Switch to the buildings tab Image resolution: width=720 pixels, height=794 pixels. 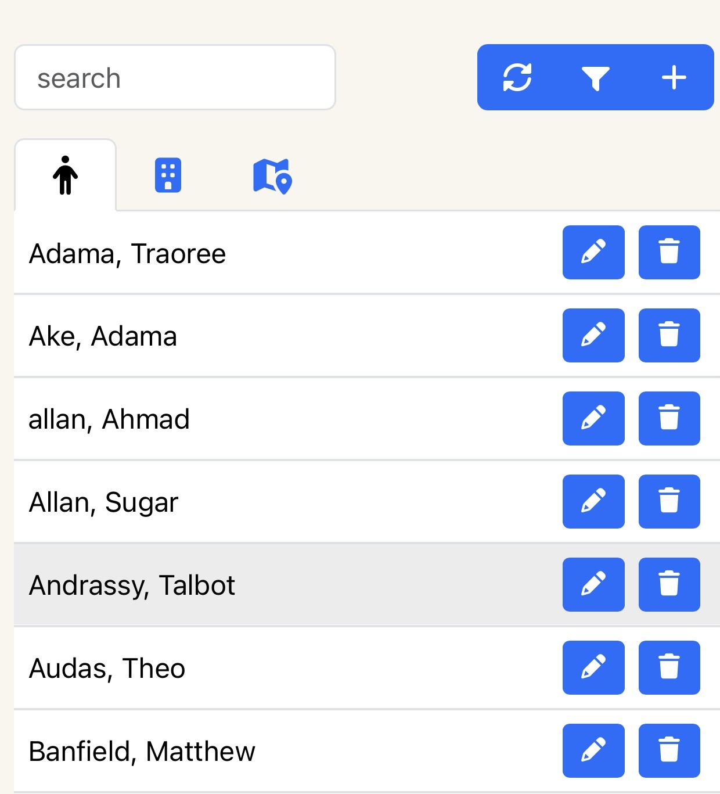[x=168, y=175]
